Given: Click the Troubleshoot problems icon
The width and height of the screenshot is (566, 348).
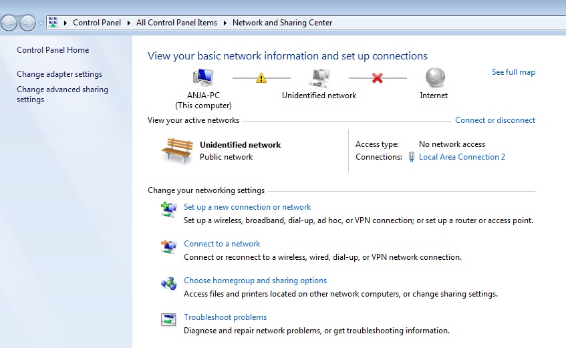Looking at the screenshot, I should tap(168, 320).
